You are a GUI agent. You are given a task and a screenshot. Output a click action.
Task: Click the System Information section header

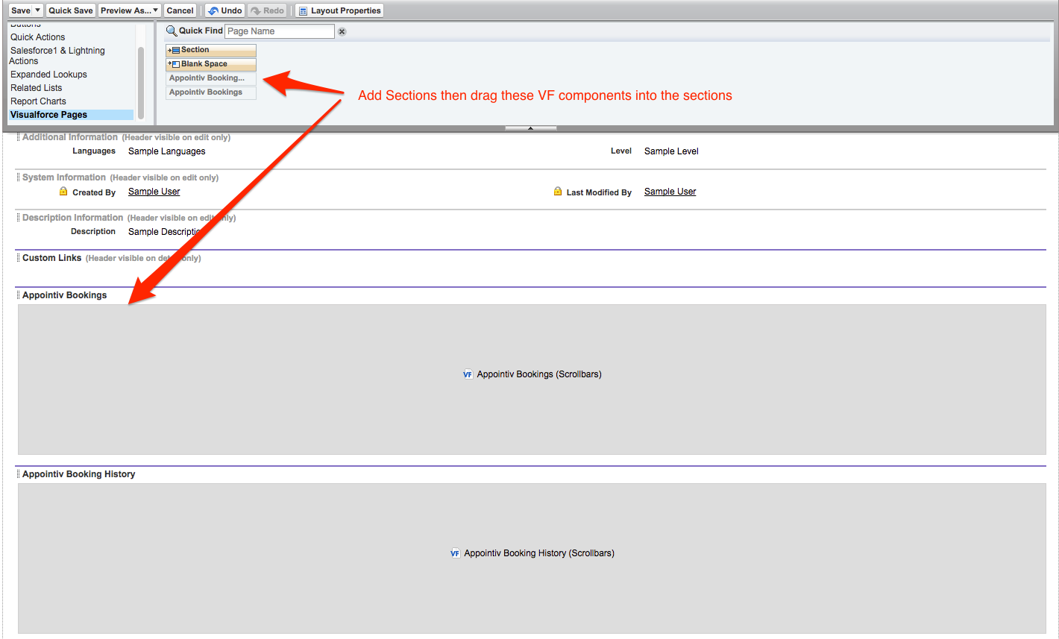click(x=64, y=177)
